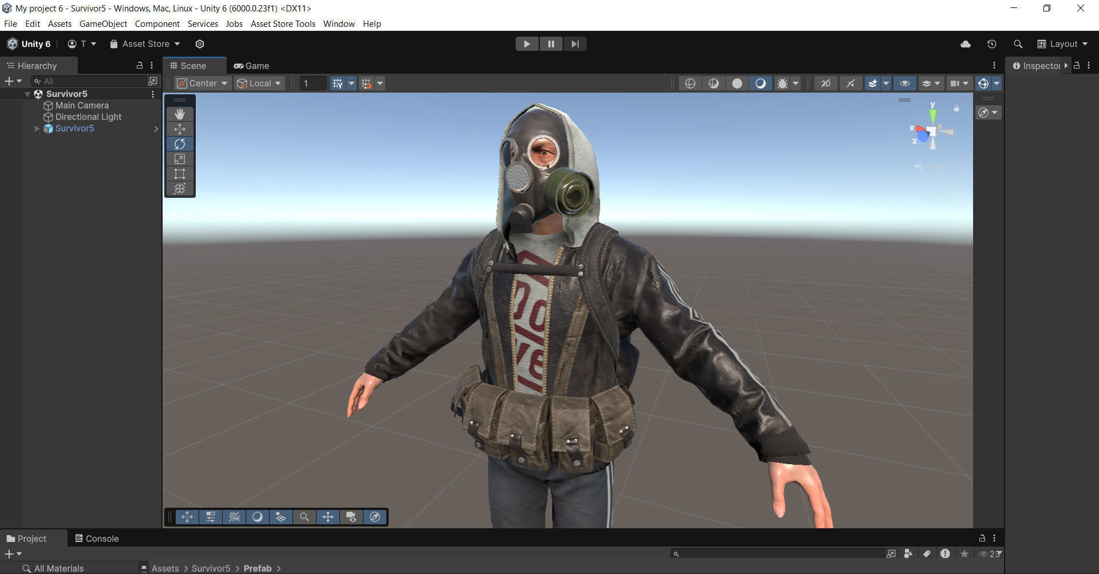Open the Hierarchy create plus dropdown
Image resolution: width=1099 pixels, height=574 pixels.
(13, 81)
